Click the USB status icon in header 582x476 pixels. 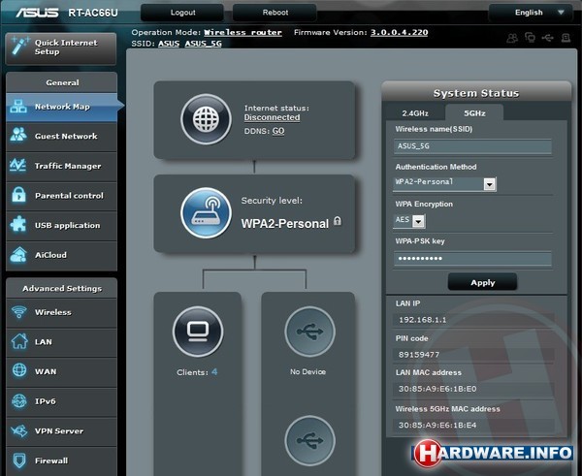point(547,38)
